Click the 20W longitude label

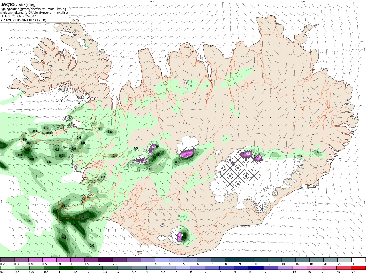click(152, 1)
